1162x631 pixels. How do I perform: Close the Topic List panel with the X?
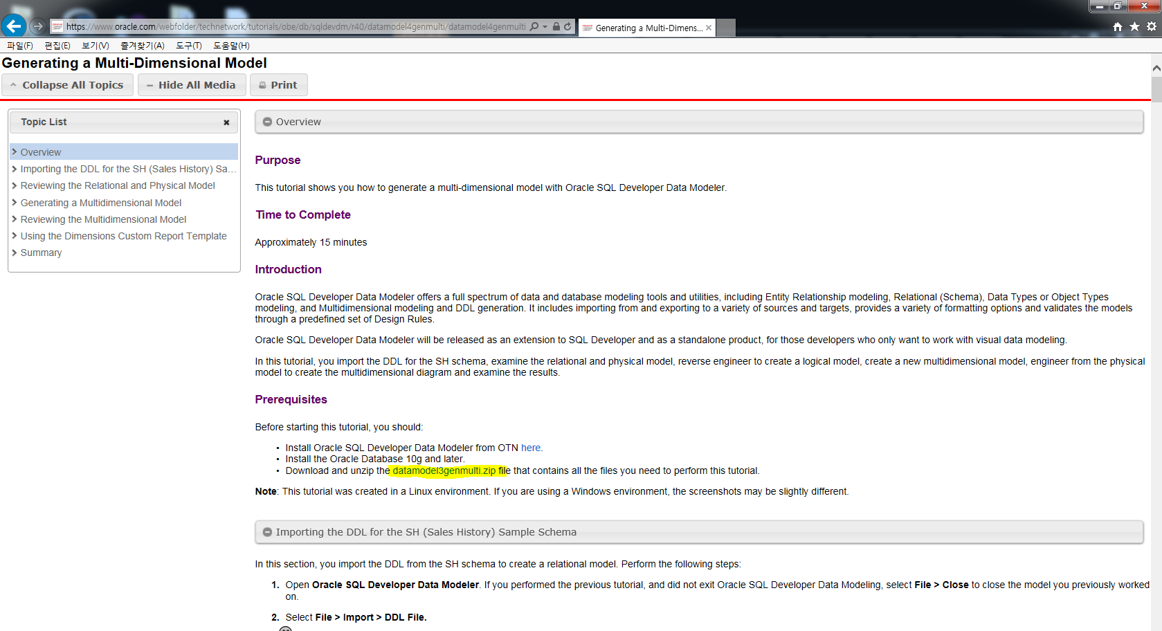(x=226, y=122)
